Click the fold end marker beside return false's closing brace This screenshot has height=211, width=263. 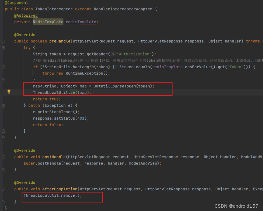[3, 131]
